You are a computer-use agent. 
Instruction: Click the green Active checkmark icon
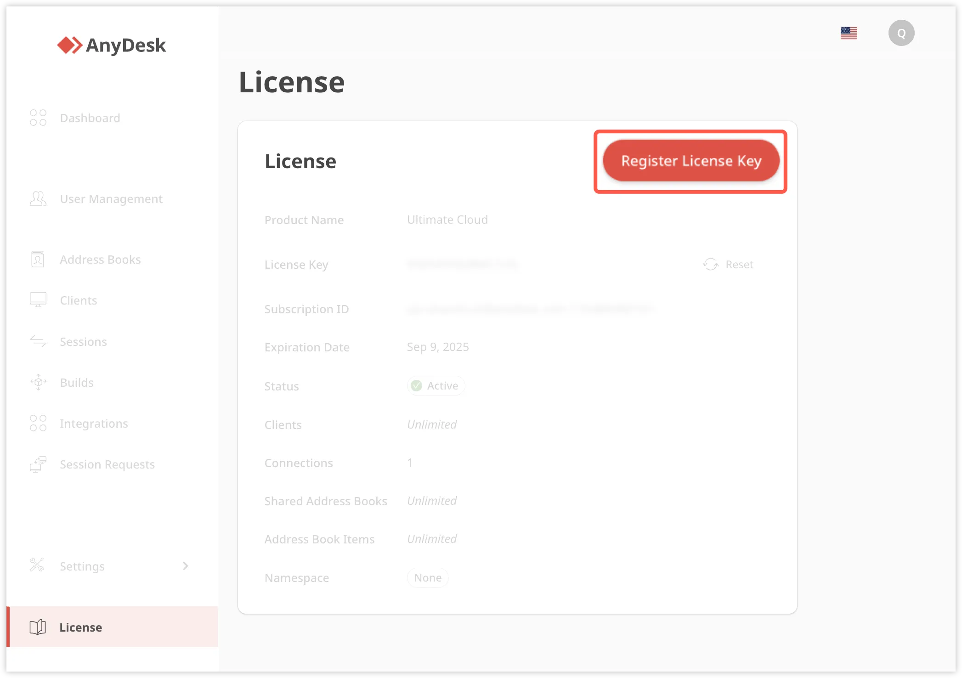pos(417,386)
